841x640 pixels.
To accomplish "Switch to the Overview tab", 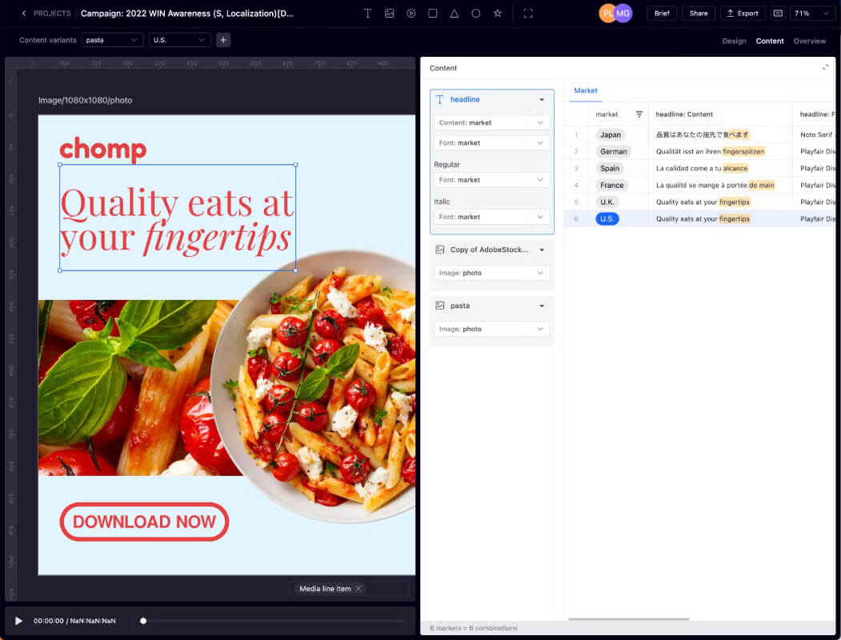I will click(809, 41).
